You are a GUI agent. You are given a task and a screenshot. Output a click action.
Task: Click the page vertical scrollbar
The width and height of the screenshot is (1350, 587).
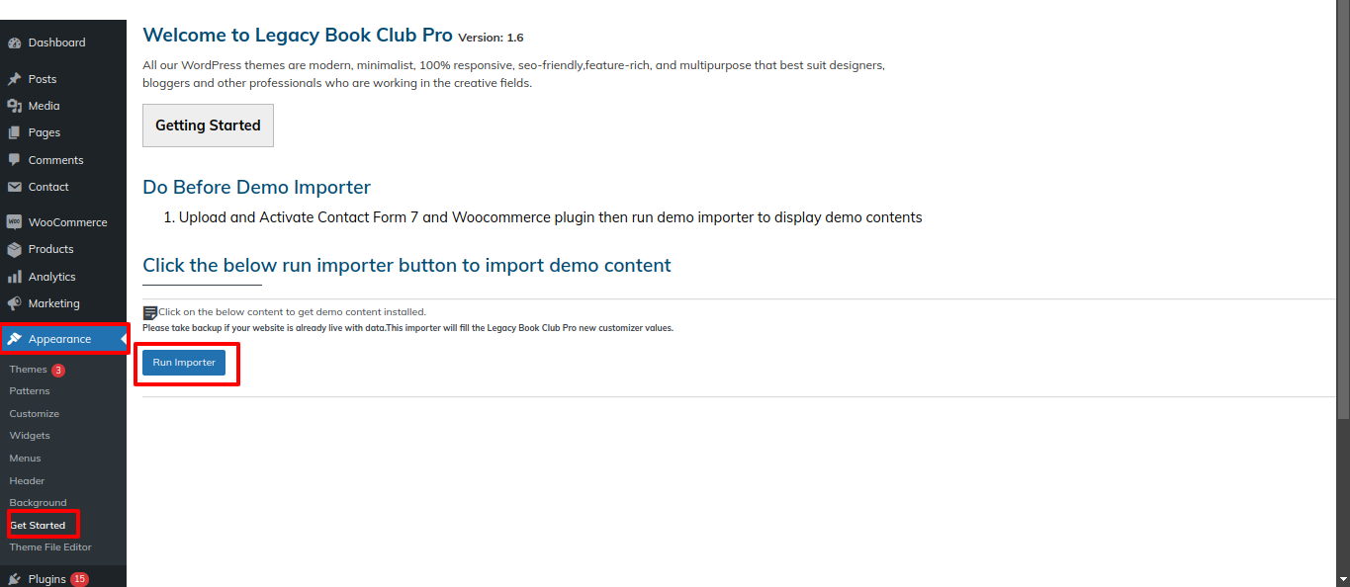1343,293
